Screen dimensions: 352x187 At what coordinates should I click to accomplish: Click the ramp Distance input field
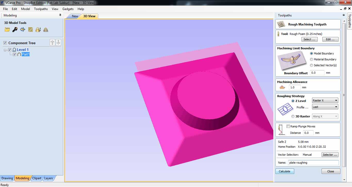point(308,133)
